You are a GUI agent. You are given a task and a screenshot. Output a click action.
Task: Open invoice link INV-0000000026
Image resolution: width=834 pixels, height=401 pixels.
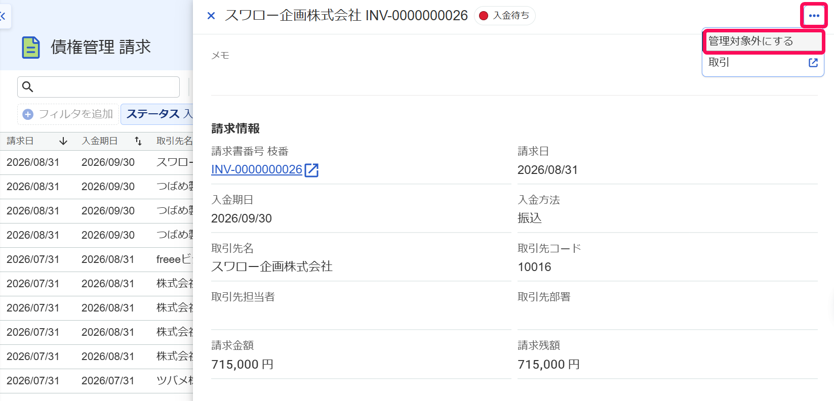coord(256,169)
